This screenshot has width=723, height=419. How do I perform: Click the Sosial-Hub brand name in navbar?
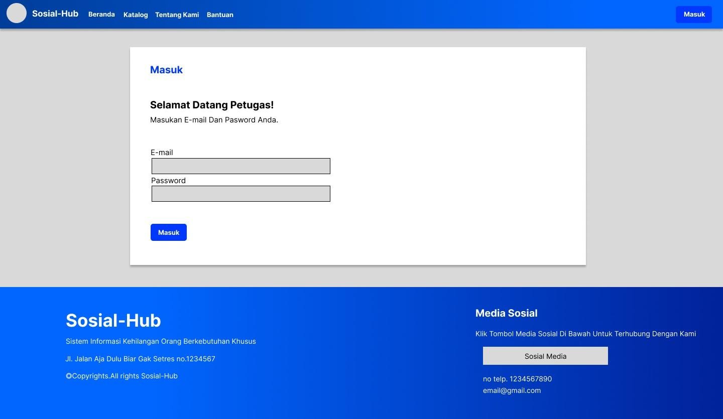point(55,14)
